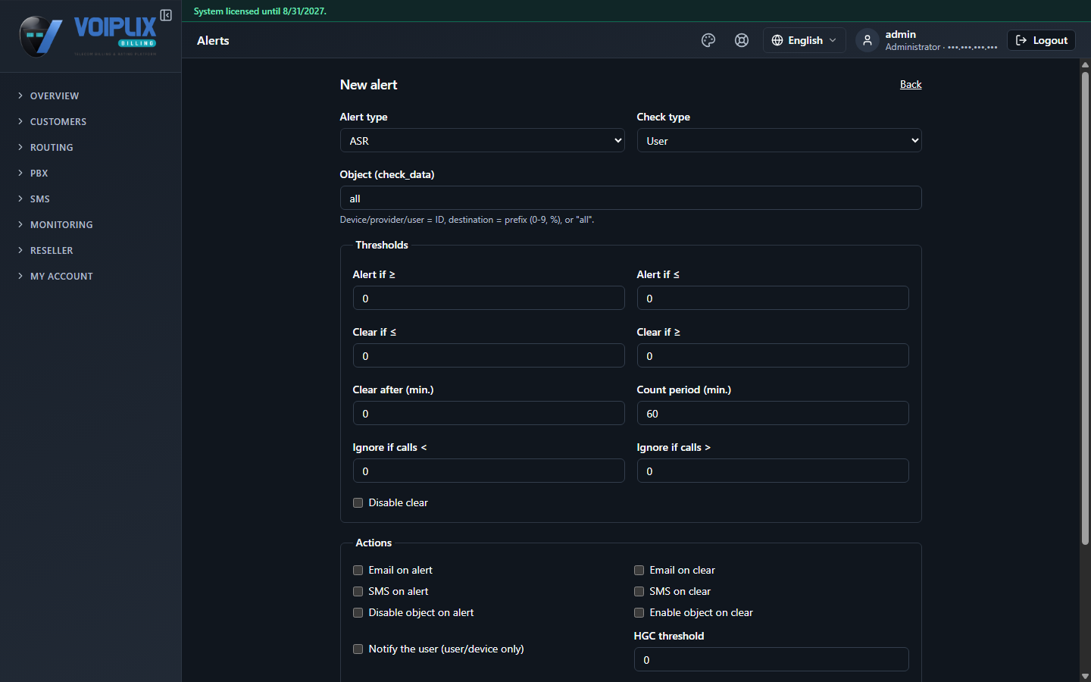Check Notify the user option
This screenshot has height=682, width=1091.
coord(358,649)
